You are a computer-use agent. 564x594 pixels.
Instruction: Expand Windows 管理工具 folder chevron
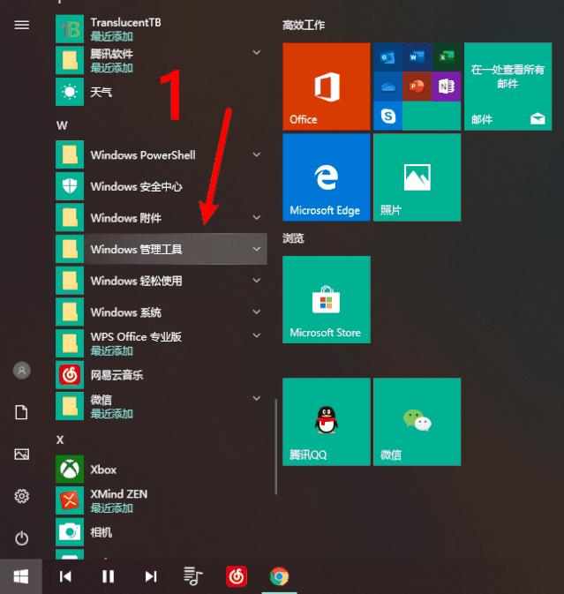click(x=257, y=249)
